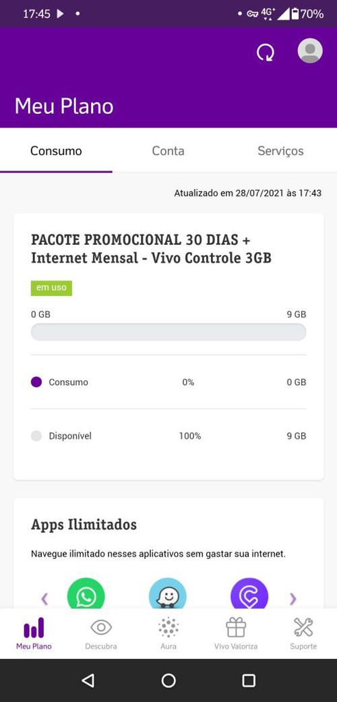Screen dimensions: 337x702
Task: Open the user profile avatar
Action: pos(309,51)
